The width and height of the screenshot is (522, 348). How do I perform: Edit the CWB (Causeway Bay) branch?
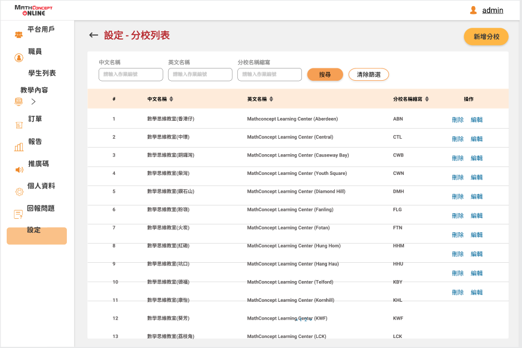coord(477,158)
